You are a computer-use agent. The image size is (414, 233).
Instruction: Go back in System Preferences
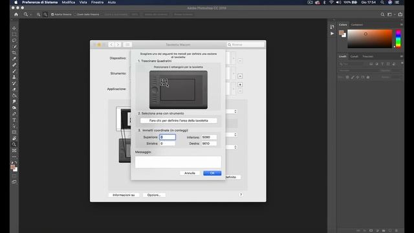(x=111, y=45)
